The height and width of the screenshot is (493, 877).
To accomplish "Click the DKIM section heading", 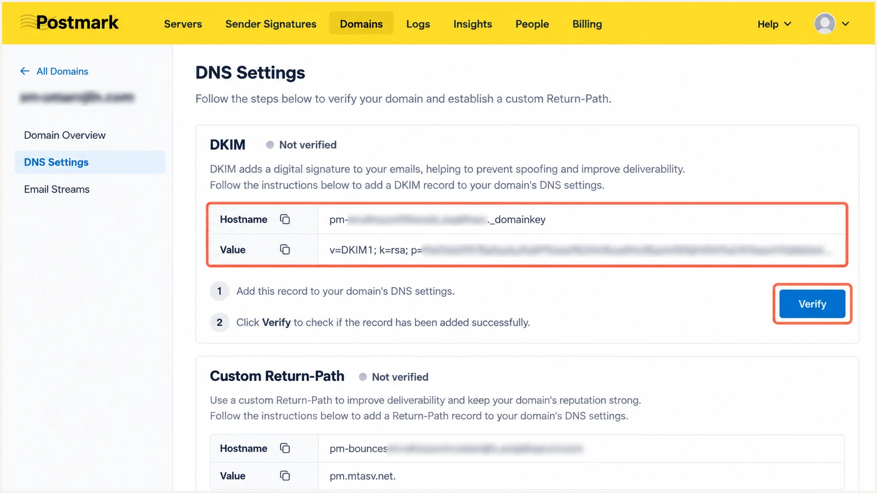I will pyautogui.click(x=228, y=145).
